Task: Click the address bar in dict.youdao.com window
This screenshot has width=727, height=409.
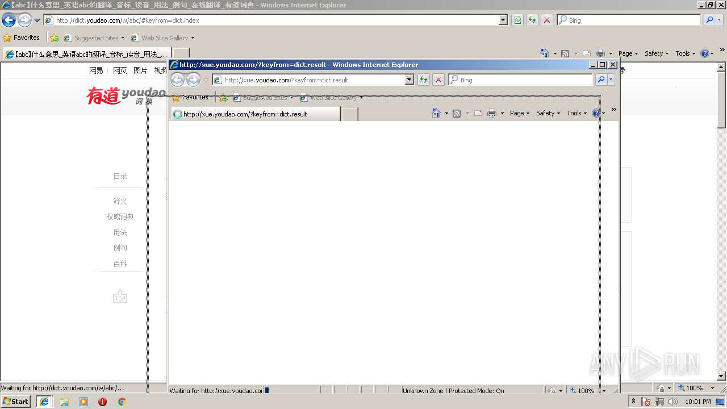Action: click(275, 20)
